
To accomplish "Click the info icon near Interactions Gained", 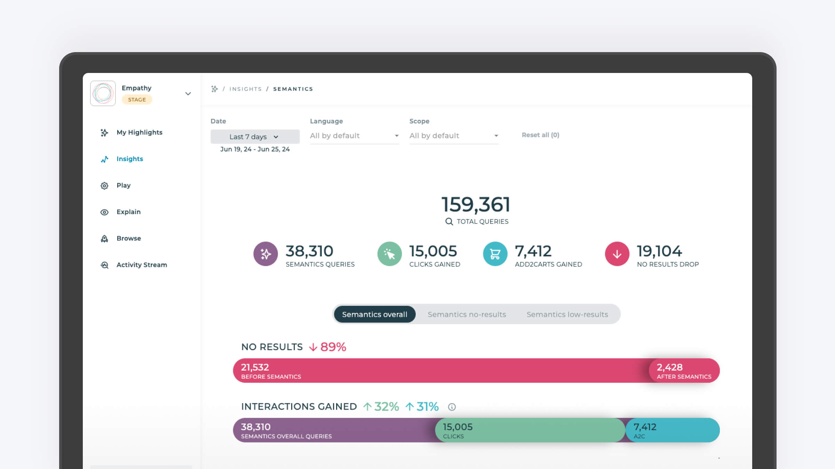I will click(x=452, y=406).
